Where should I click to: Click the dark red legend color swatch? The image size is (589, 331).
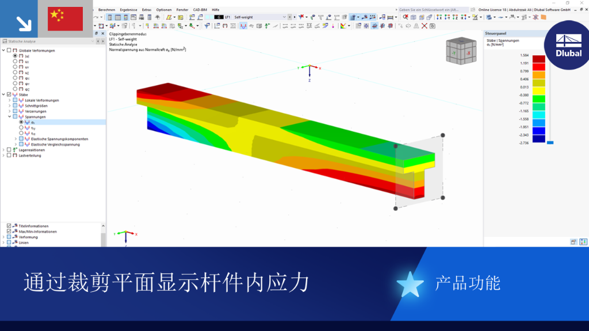coord(538,59)
